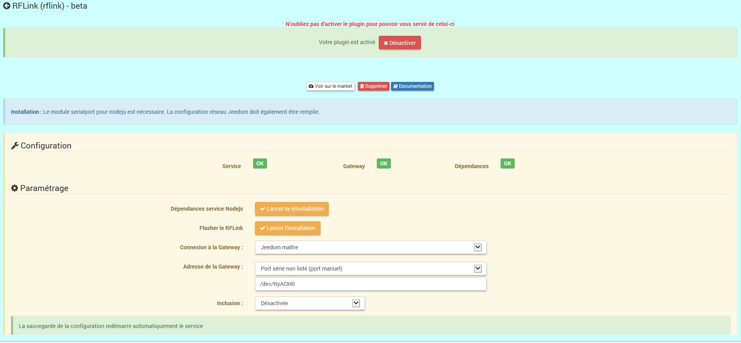Image resolution: width=741 pixels, height=343 pixels.
Task: Click the Configuration section heading
Action: click(46, 146)
